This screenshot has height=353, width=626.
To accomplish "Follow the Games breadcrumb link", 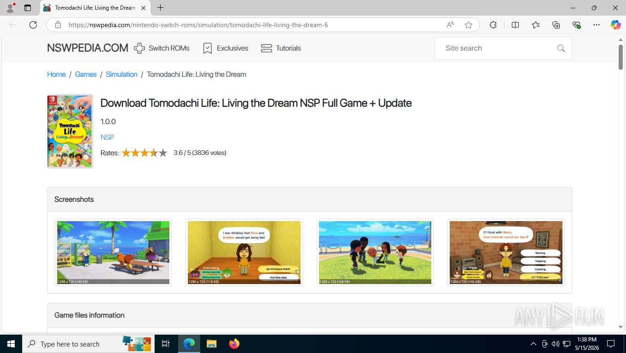I will coord(86,74).
